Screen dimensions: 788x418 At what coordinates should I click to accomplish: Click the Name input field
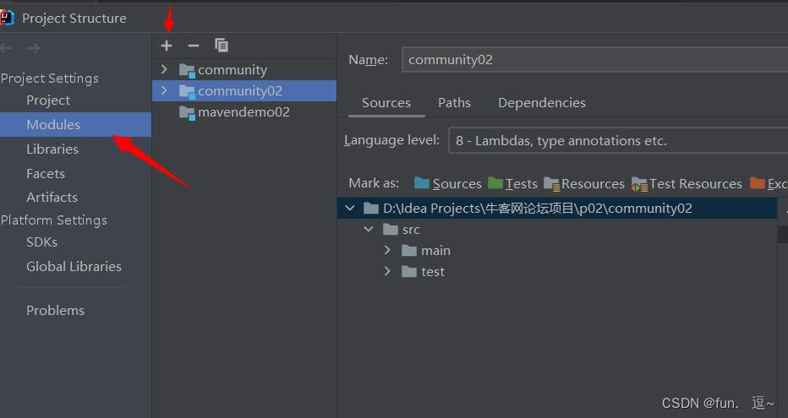(x=595, y=60)
